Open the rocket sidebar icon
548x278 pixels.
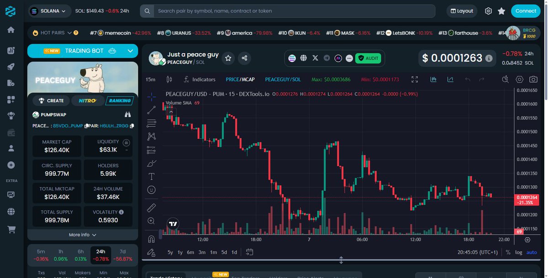tap(11, 67)
